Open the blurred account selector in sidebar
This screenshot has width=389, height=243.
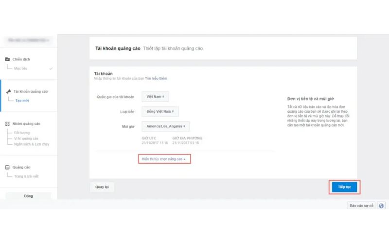tap(29, 40)
